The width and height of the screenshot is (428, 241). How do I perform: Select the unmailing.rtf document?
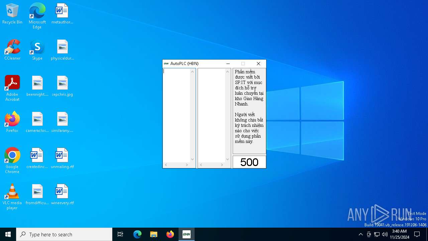coord(62,158)
